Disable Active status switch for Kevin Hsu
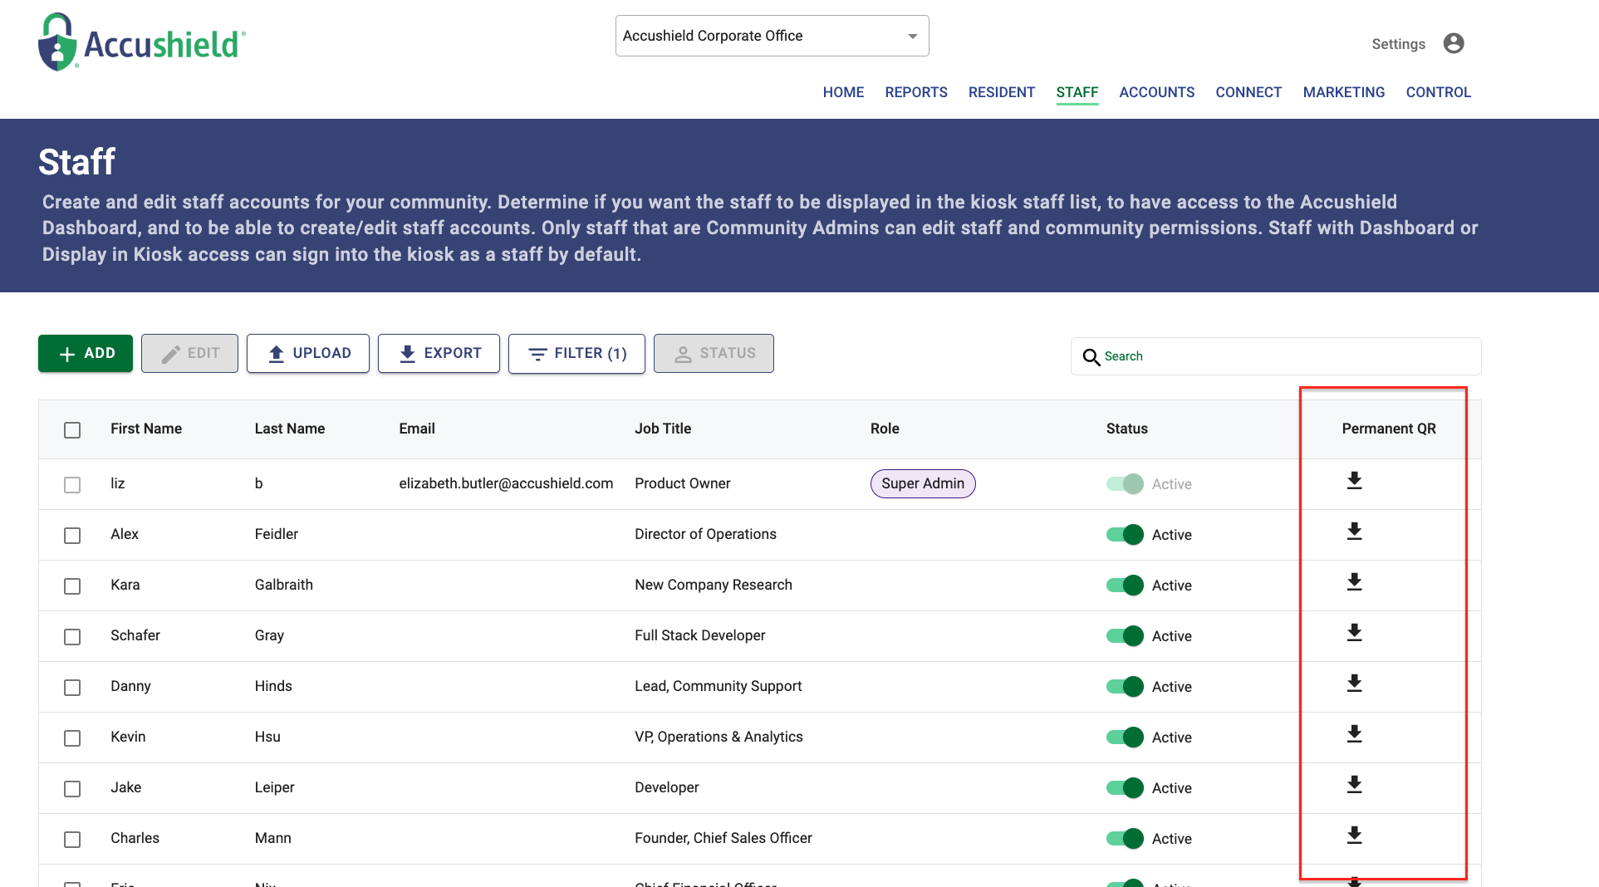Viewport: 1599px width, 887px height. (1125, 738)
